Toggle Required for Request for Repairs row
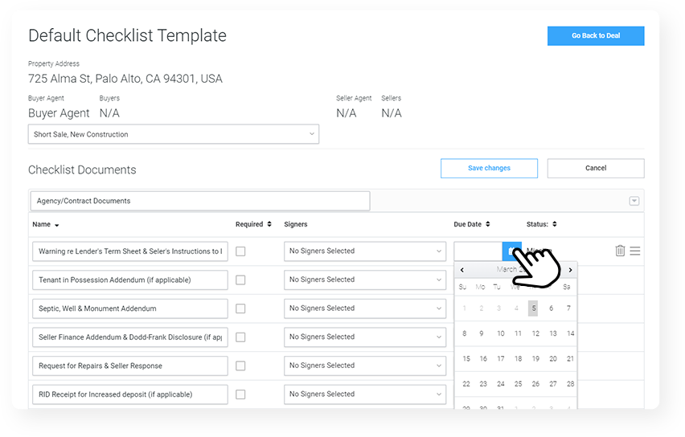 (240, 366)
